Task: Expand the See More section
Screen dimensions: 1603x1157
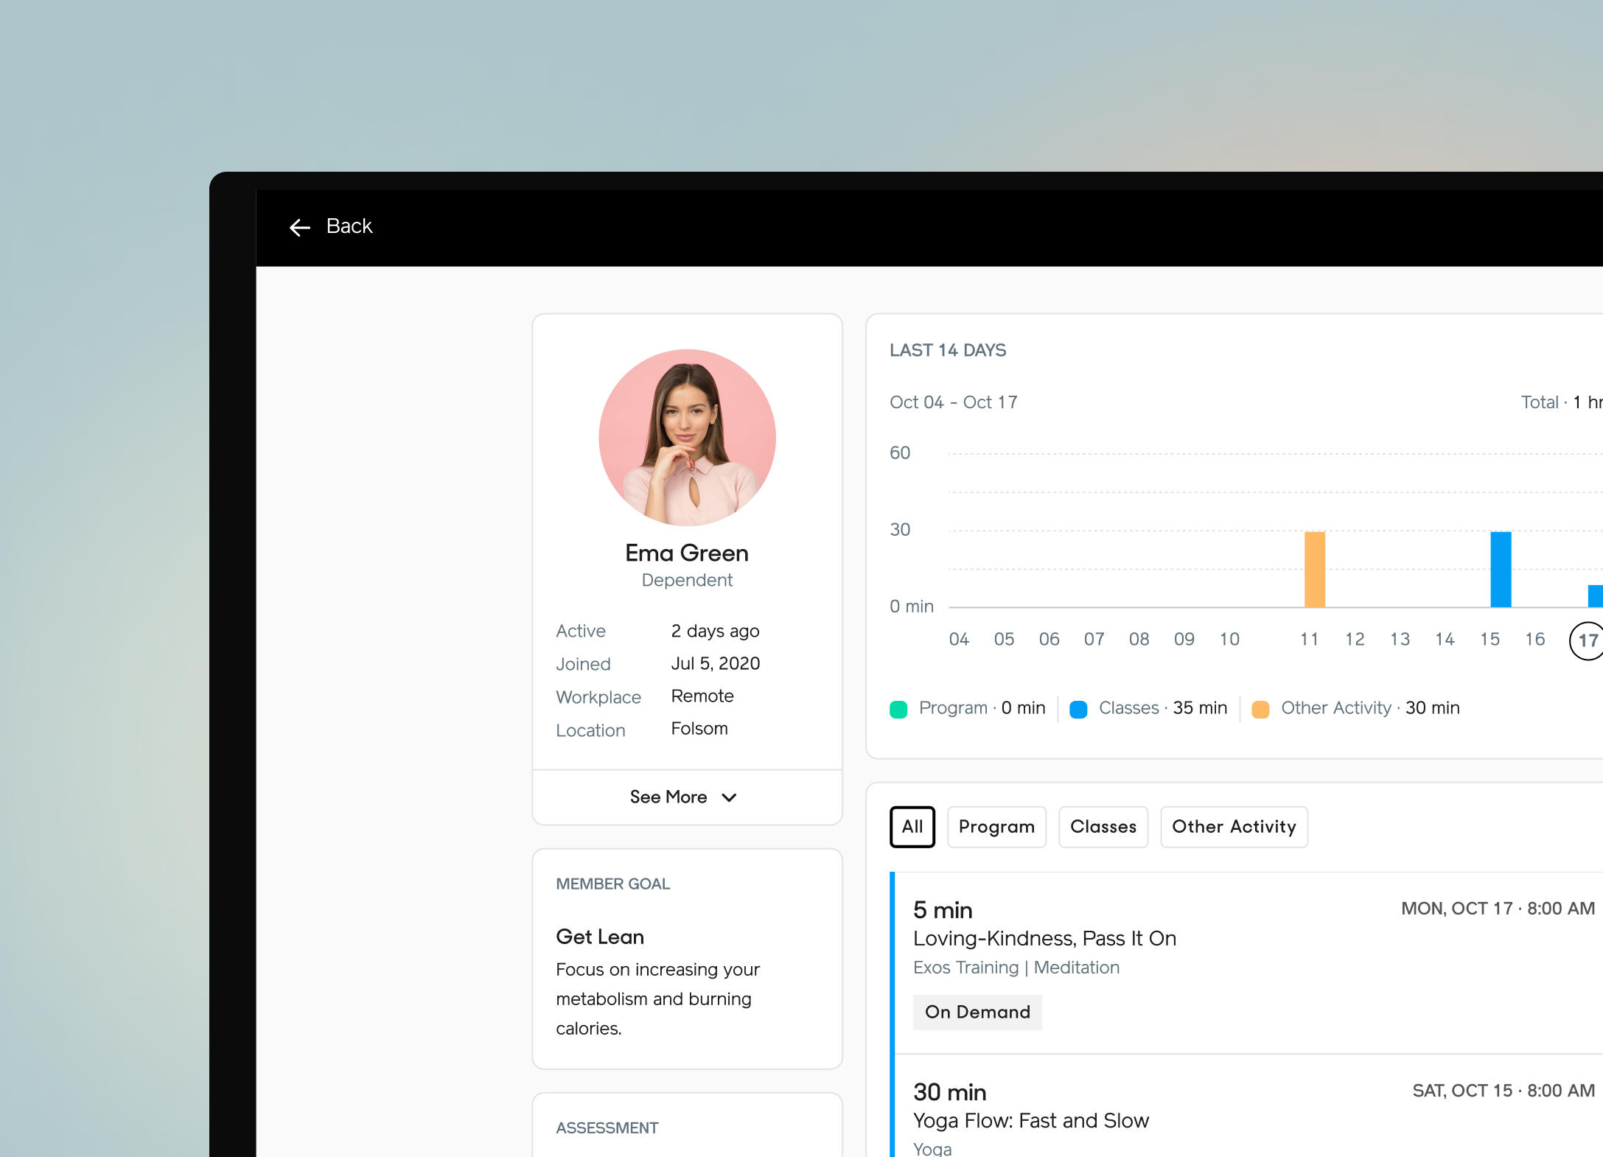Action: click(687, 797)
